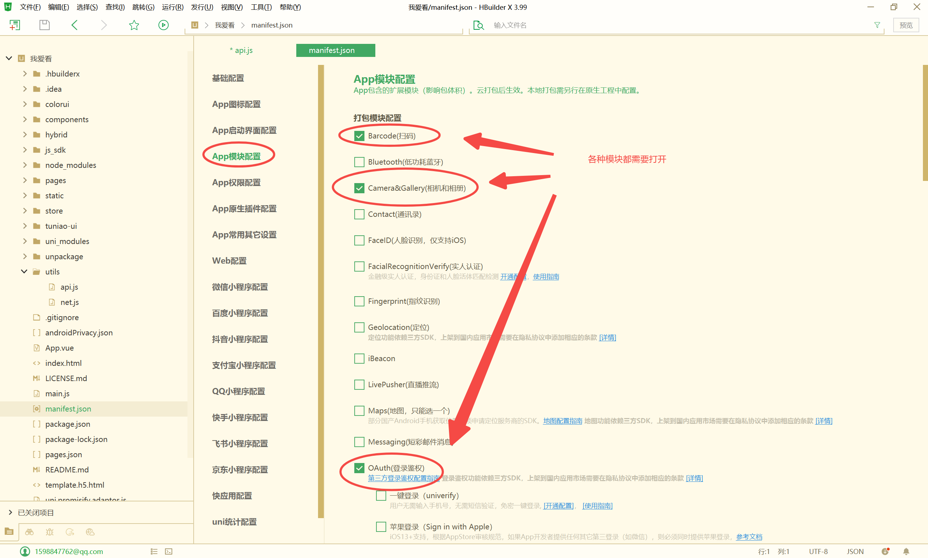Viewport: 928px width, 558px height.
Task: Click the bookmark star icon
Action: [x=134, y=25]
